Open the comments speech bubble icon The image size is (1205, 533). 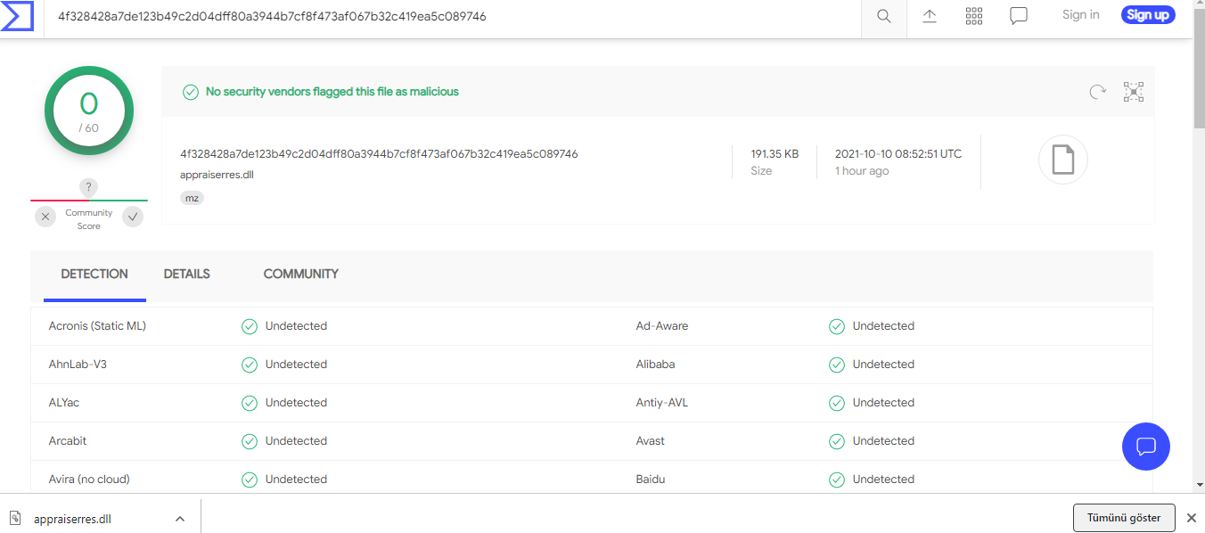tap(1019, 16)
